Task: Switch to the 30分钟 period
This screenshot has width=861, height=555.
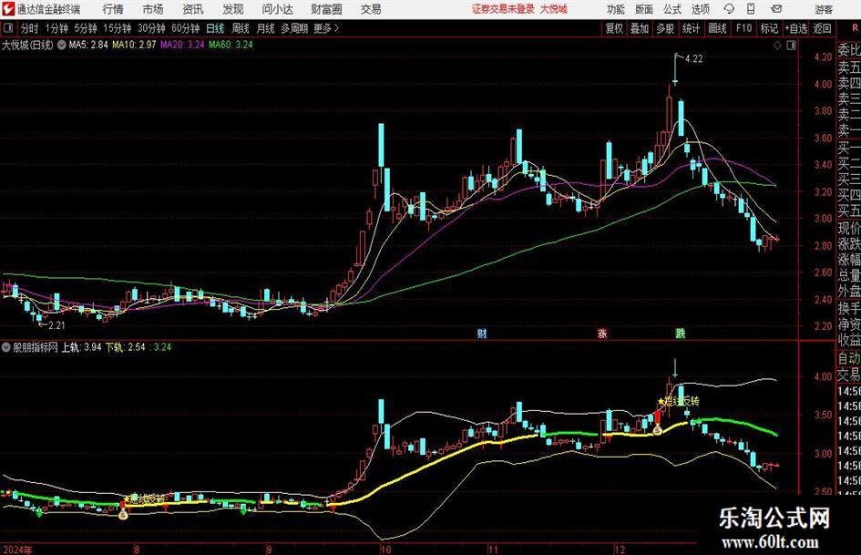Action: coord(151,28)
